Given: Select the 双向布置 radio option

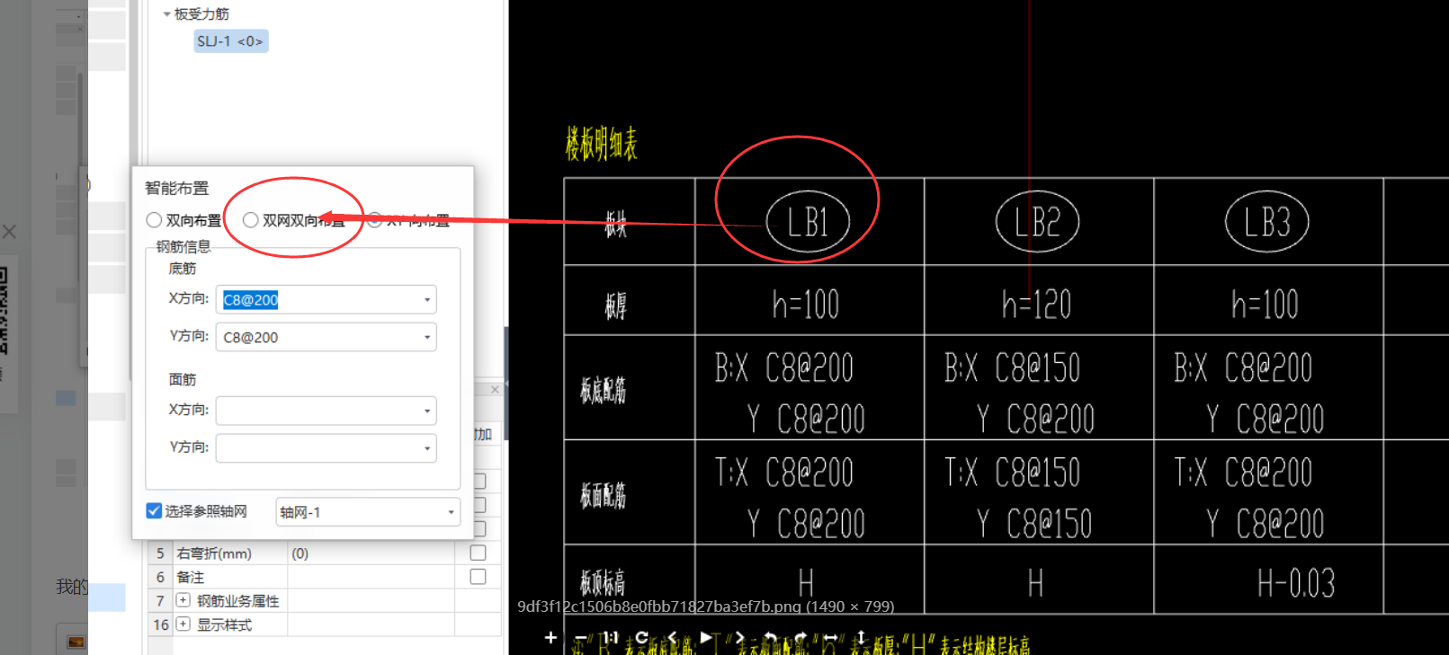Looking at the screenshot, I should (154, 220).
